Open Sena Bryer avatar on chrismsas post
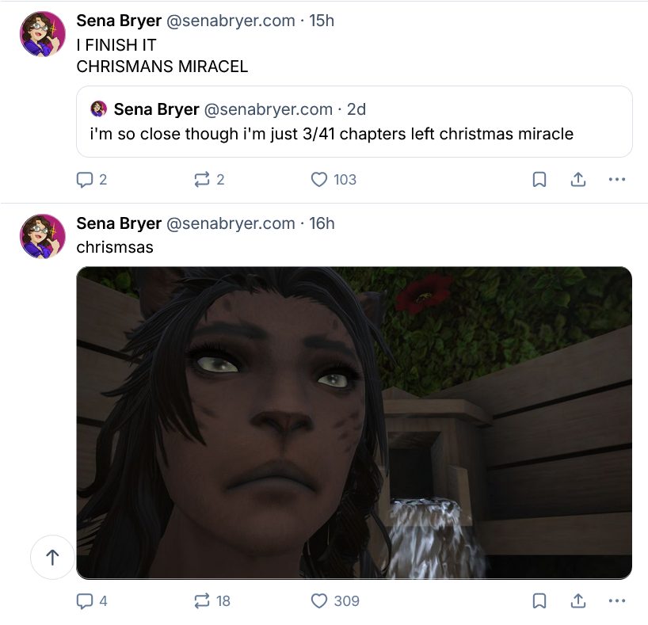Screen dimensions: 648x625 point(43,236)
